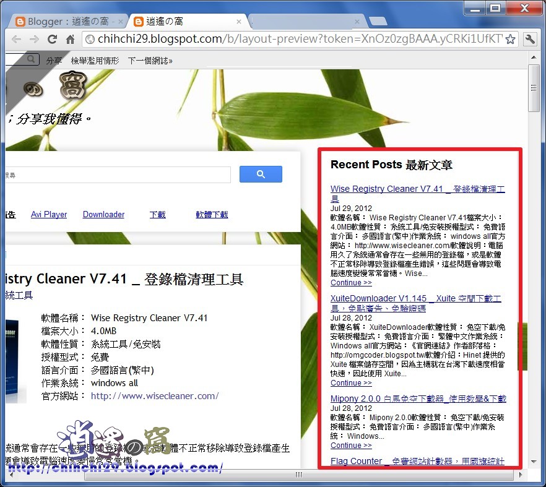Go to the browser home page
546x487 pixels.
click(71, 40)
